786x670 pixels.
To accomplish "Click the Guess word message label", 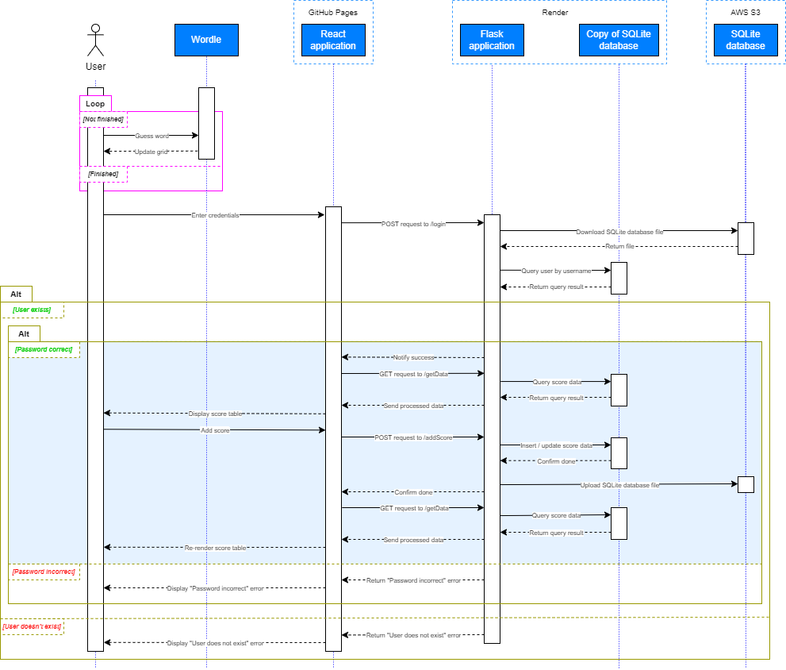I will tap(151, 136).
